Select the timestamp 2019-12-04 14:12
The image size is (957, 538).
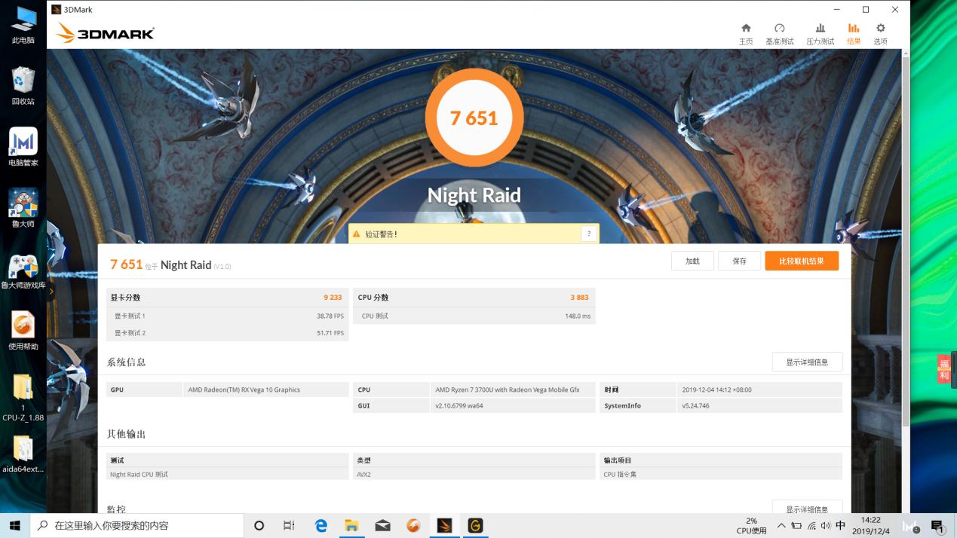[716, 390]
